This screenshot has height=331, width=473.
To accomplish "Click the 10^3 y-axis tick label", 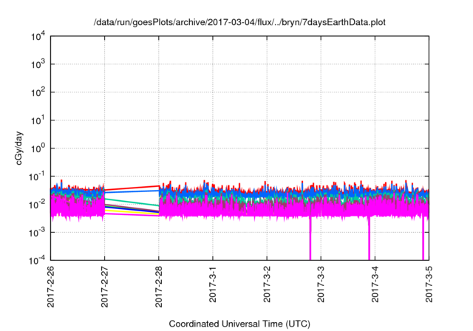I will (38, 64).
